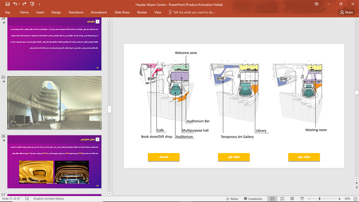This screenshot has width=359, height=202.
Task: Select the View tab
Action: 158,13
